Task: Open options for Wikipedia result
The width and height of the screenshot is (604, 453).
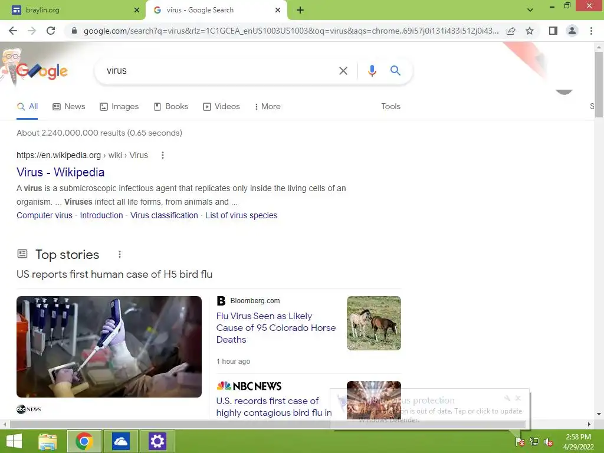Action: [x=163, y=155]
